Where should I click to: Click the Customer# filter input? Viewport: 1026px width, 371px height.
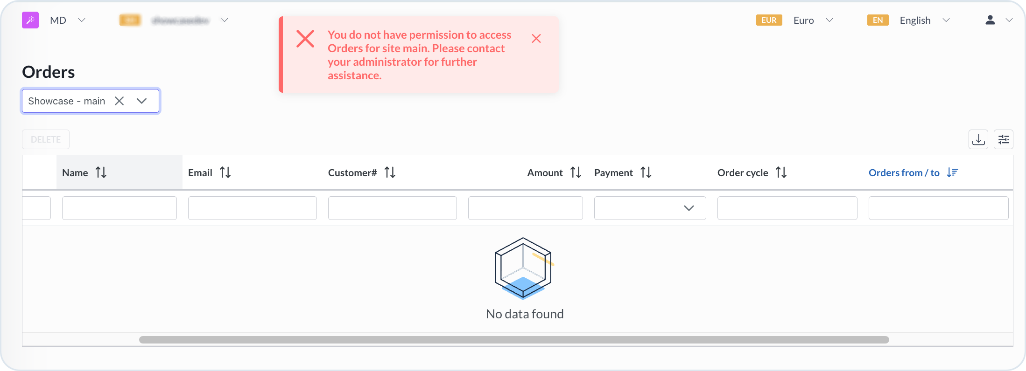pyautogui.click(x=393, y=208)
